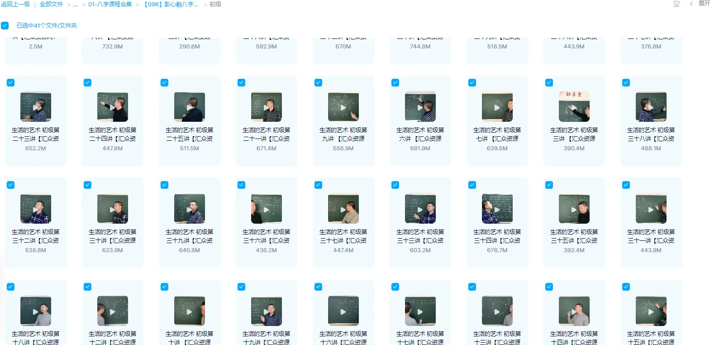Uncheck the select-all files checkbox
This screenshot has height=345, width=710.
click(x=5, y=25)
